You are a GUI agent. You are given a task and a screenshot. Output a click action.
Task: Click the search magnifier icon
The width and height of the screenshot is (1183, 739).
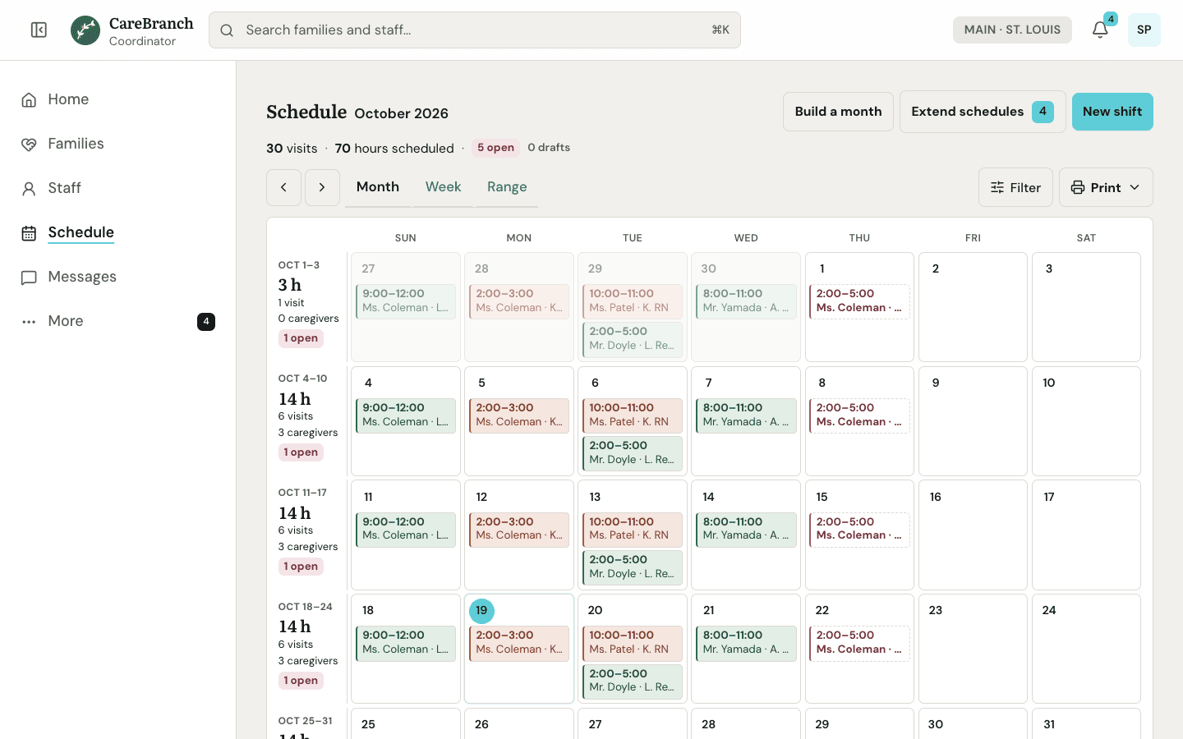point(228,30)
